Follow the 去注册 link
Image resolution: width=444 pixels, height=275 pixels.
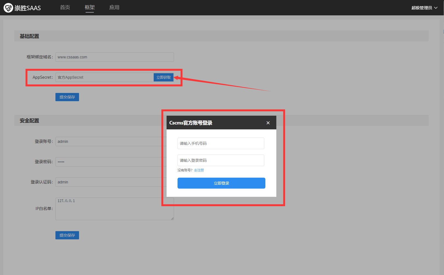click(x=199, y=170)
